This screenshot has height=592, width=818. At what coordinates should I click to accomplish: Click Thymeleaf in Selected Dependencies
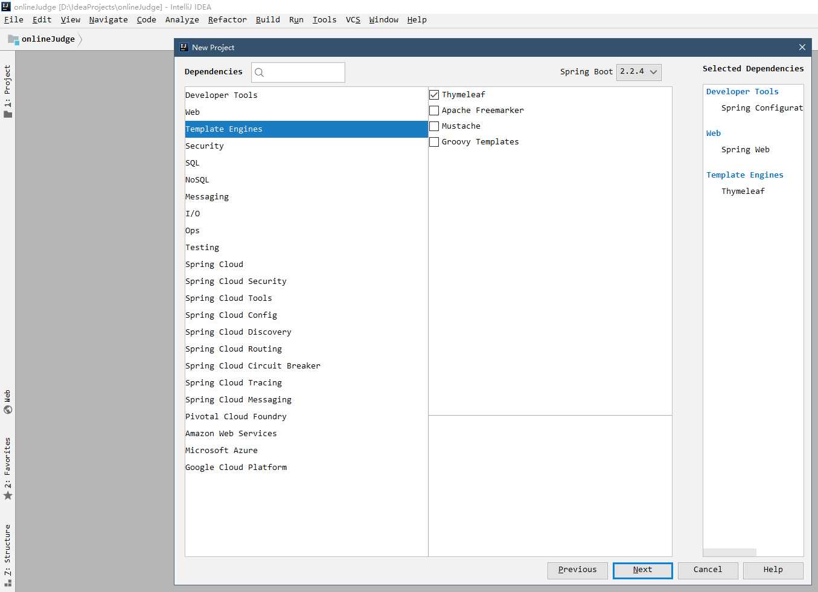(x=743, y=191)
